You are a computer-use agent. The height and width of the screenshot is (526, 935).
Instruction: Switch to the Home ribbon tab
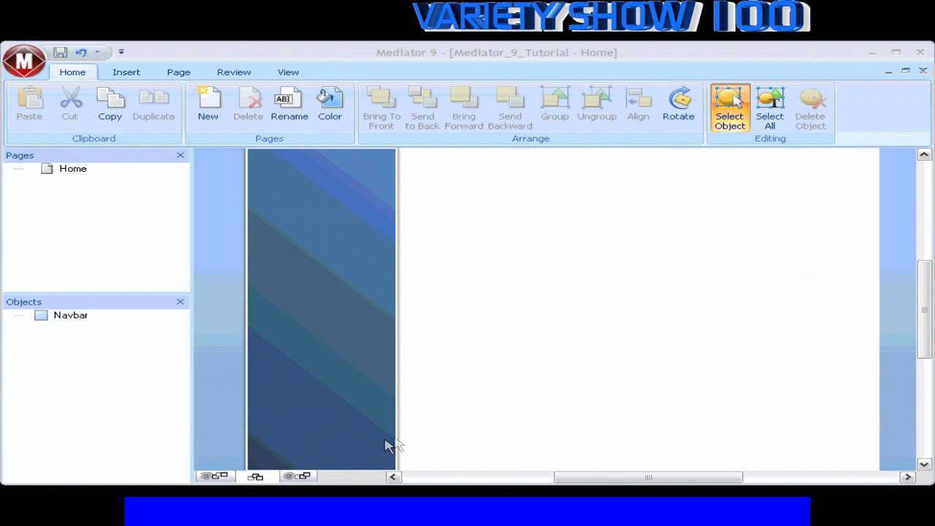pyautogui.click(x=72, y=72)
